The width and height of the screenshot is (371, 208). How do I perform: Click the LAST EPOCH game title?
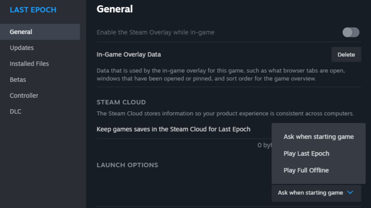tap(33, 10)
